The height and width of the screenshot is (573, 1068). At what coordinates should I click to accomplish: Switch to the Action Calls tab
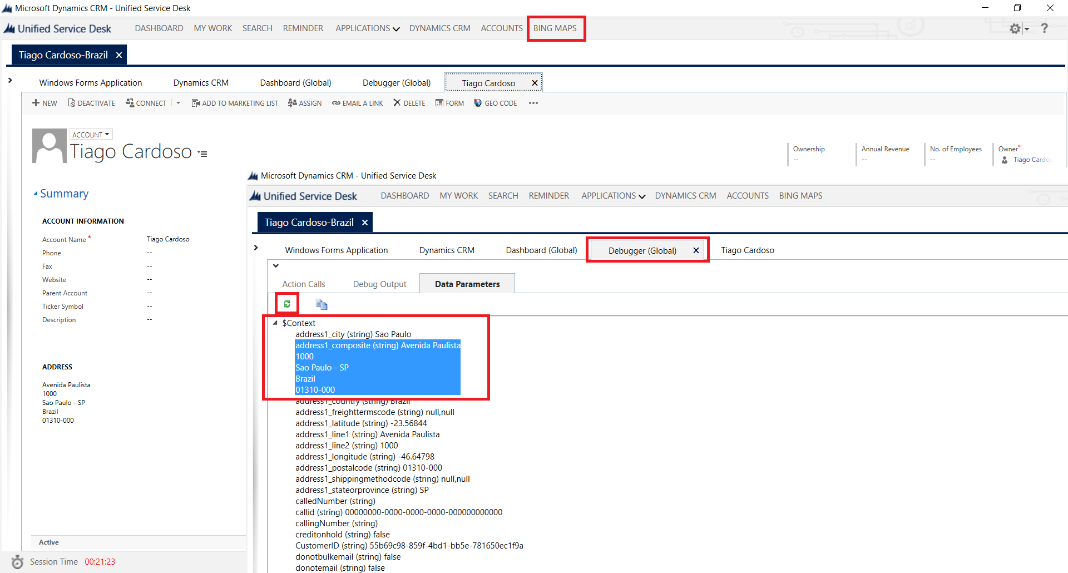[303, 284]
